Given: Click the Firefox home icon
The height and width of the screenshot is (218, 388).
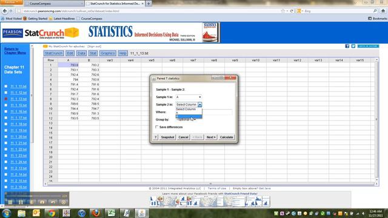Looking at the screenshot, I should coord(383,11).
